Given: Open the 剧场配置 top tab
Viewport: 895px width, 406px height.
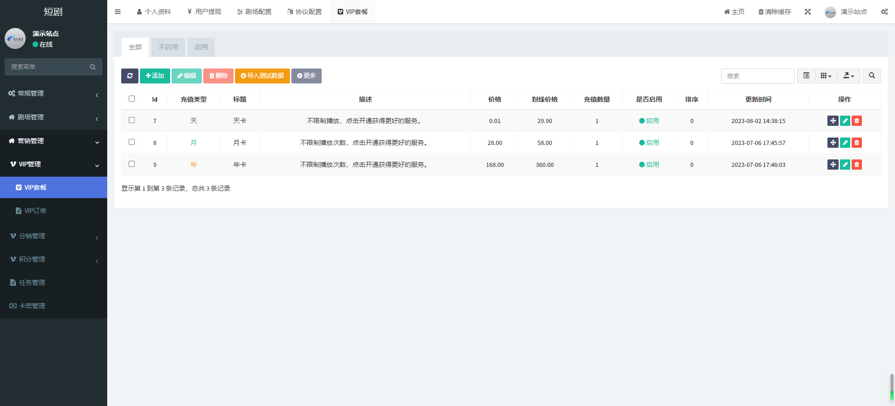Looking at the screenshot, I should [254, 12].
